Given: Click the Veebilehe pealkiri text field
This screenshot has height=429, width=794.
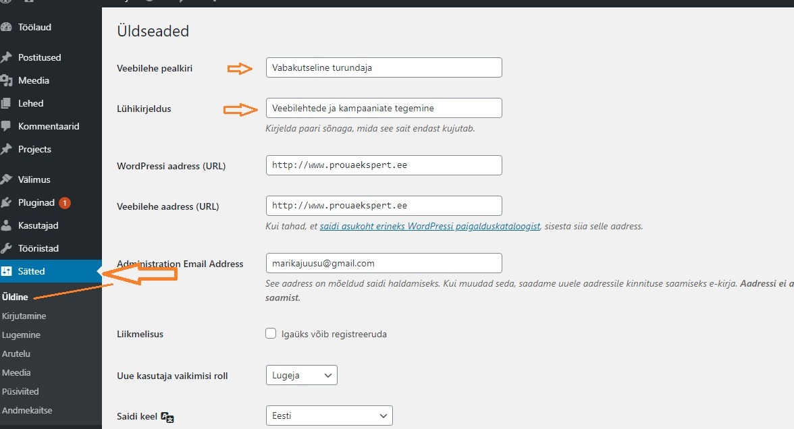Looking at the screenshot, I should (383, 67).
